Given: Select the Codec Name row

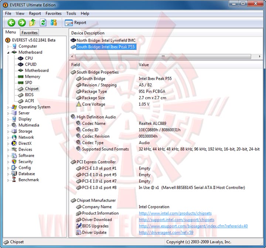Looking at the screenshot, I should pyautogui.click(x=166, y=123).
